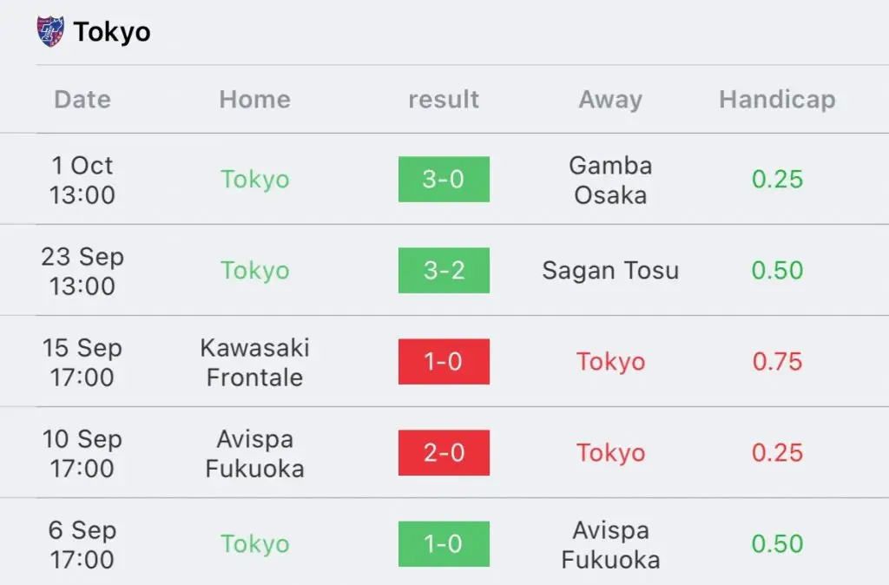The height and width of the screenshot is (585, 889).
Task: Open the red 2-0 result badge
Action: pyautogui.click(x=444, y=453)
